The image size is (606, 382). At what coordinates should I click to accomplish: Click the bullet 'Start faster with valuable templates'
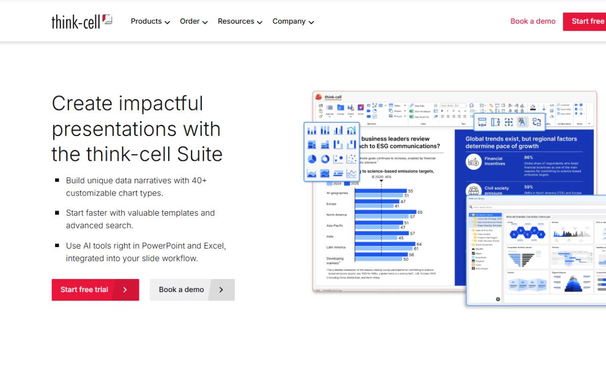coord(140,219)
